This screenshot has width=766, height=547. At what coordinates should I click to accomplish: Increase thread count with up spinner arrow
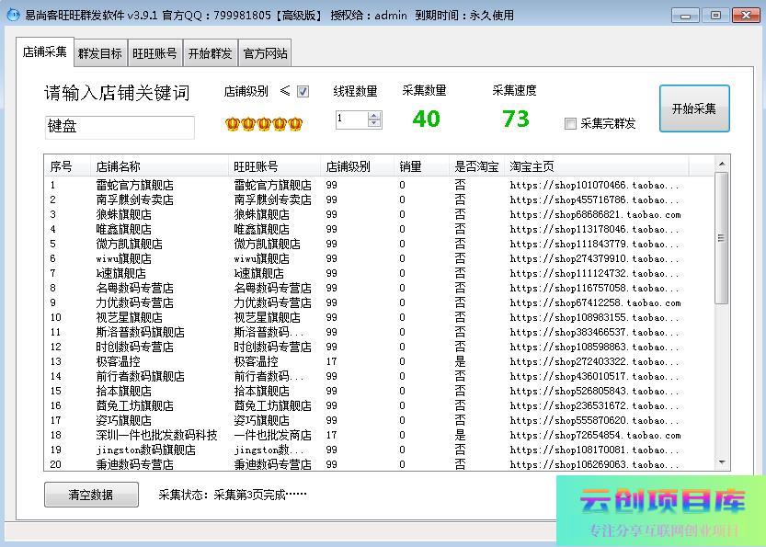374,115
